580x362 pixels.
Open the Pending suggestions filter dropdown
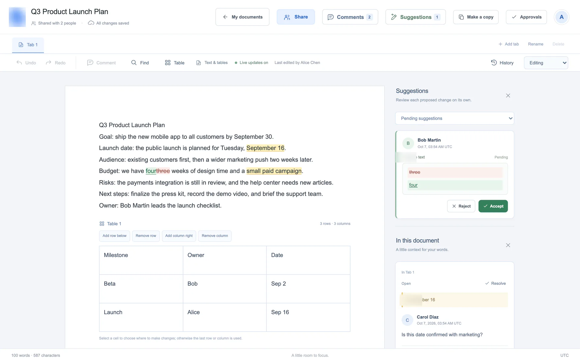(455, 118)
